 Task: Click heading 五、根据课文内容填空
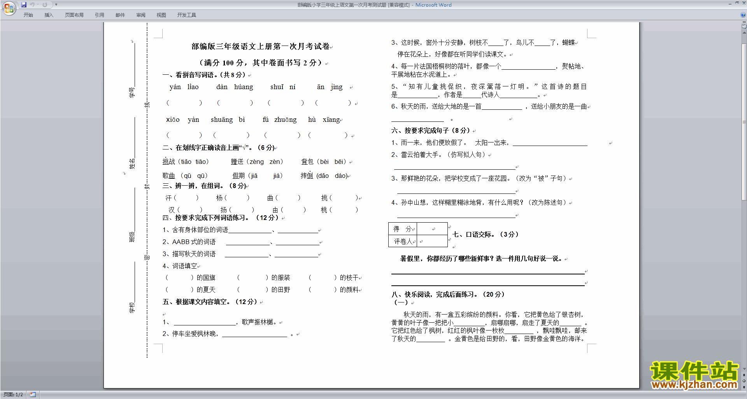coord(210,302)
